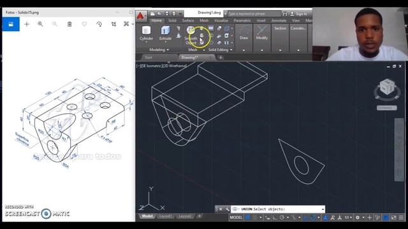
Task: Switch to the Surface ribbon tab
Action: click(187, 20)
